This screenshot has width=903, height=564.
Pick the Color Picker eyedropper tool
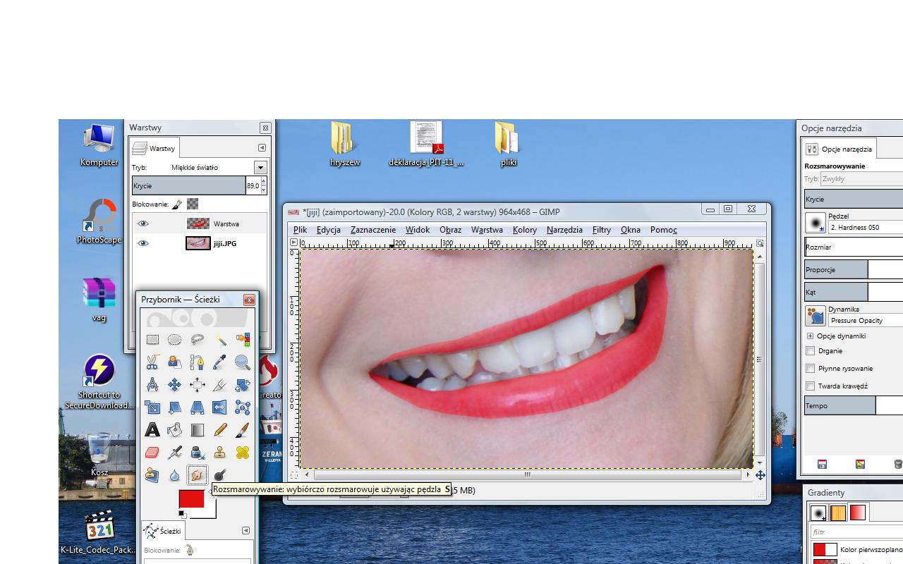click(220, 362)
